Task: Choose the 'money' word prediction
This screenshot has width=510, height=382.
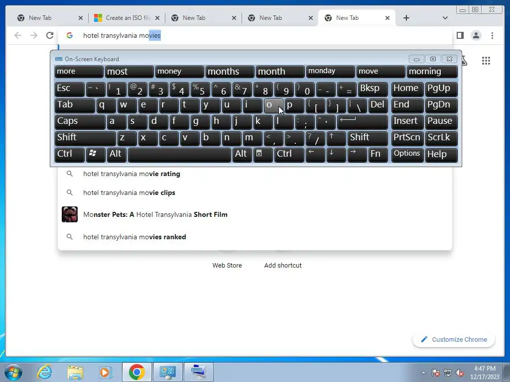Action: tap(179, 72)
